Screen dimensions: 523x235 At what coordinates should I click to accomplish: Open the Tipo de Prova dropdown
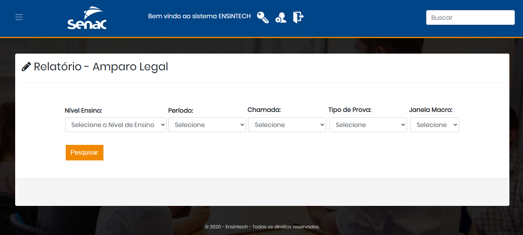pyautogui.click(x=368, y=125)
